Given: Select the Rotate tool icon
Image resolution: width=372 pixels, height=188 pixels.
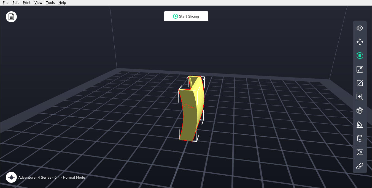Looking at the screenshot, I should pyautogui.click(x=360, y=56).
